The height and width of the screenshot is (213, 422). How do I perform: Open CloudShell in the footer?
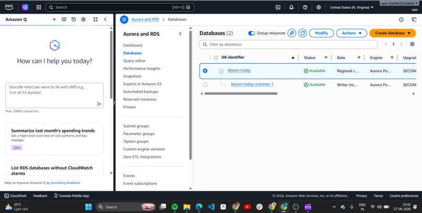pyautogui.click(x=15, y=196)
